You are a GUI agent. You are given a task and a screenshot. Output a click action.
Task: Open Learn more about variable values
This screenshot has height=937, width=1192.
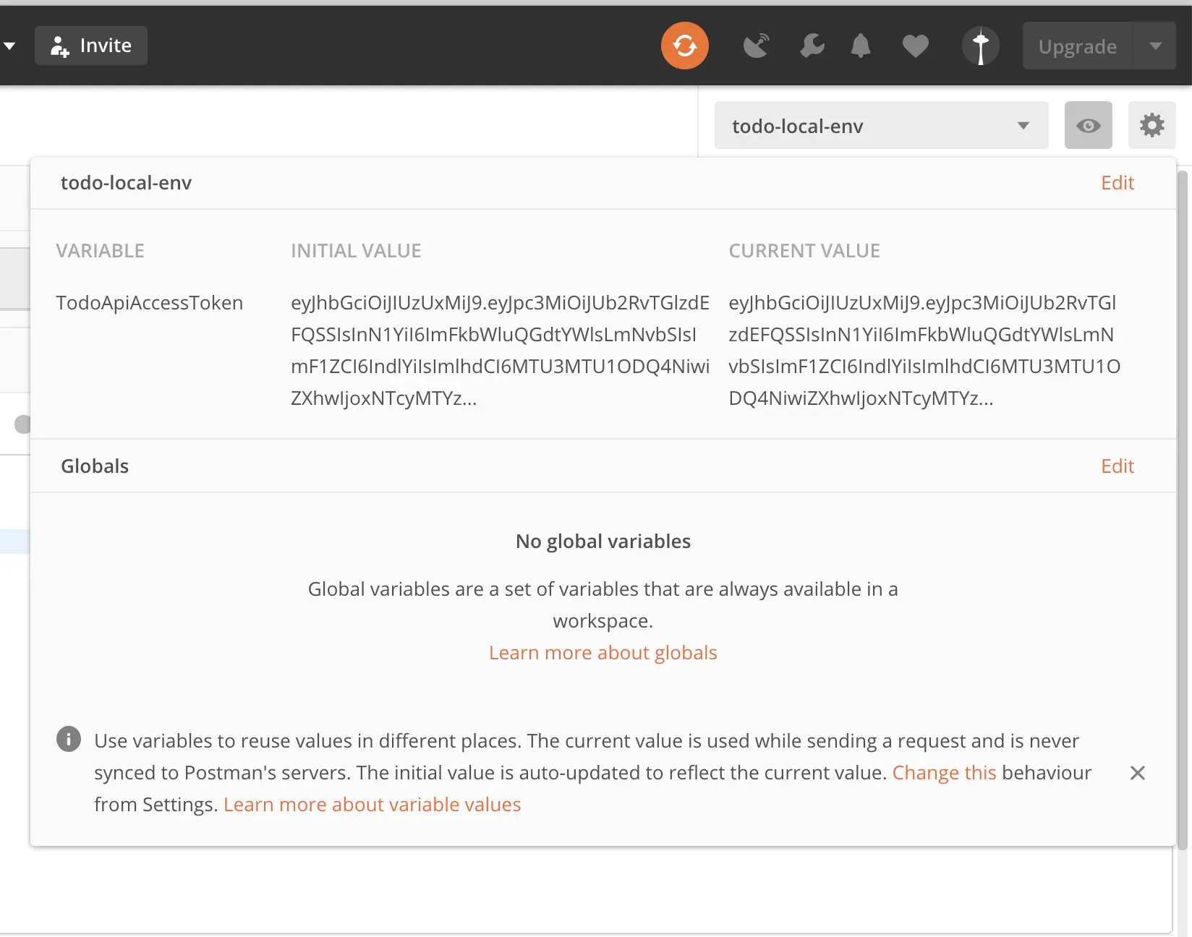coord(372,805)
